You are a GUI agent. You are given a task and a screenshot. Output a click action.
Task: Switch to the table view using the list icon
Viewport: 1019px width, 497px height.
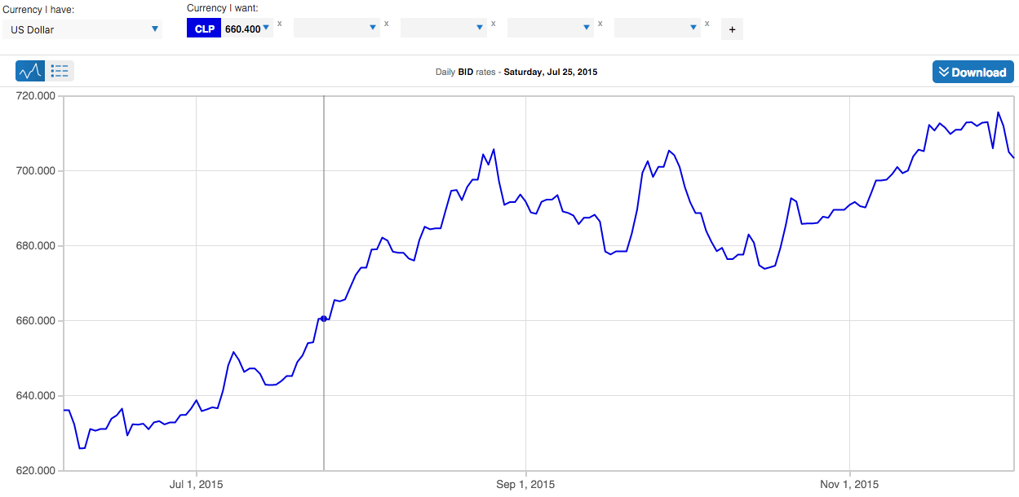coord(59,70)
